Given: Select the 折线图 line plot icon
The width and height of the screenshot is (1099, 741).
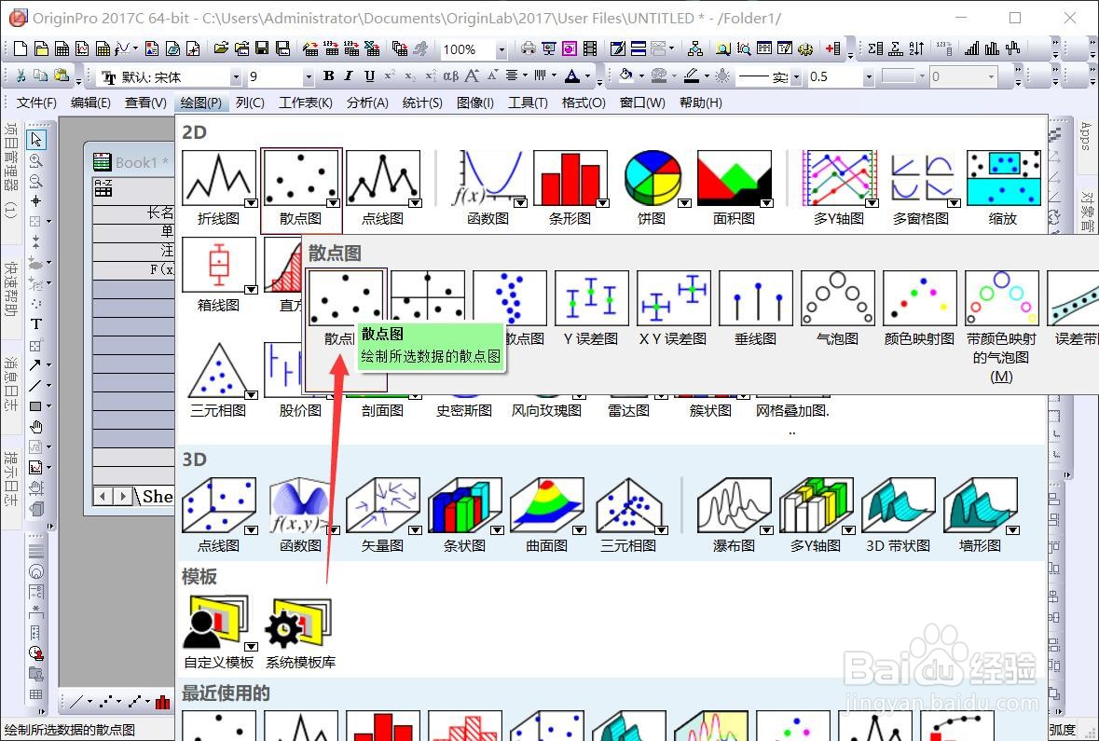Looking at the screenshot, I should [x=219, y=179].
